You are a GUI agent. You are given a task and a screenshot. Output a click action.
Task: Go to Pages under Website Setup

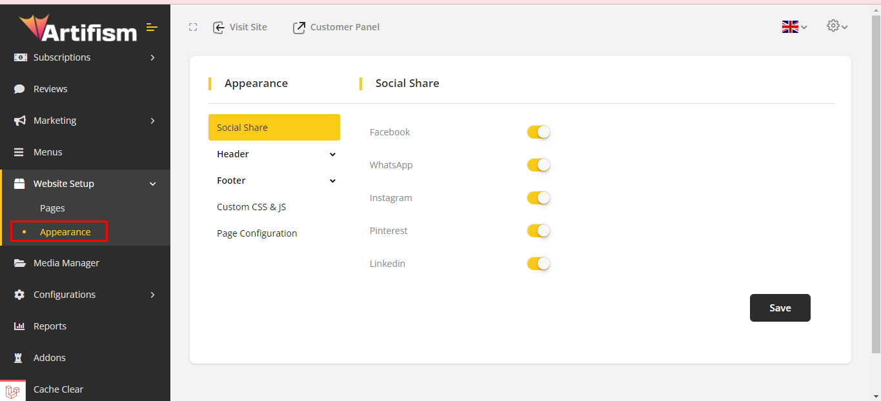[x=52, y=208]
